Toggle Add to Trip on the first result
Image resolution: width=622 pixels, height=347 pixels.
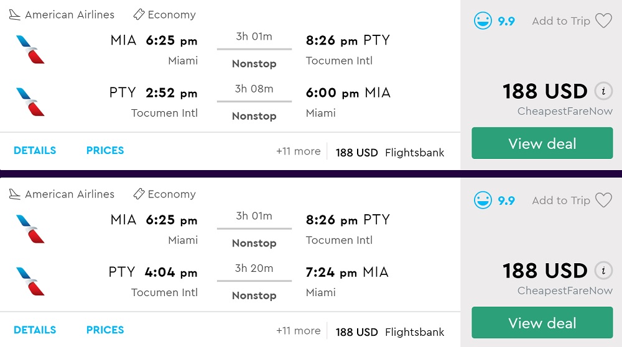point(561,21)
